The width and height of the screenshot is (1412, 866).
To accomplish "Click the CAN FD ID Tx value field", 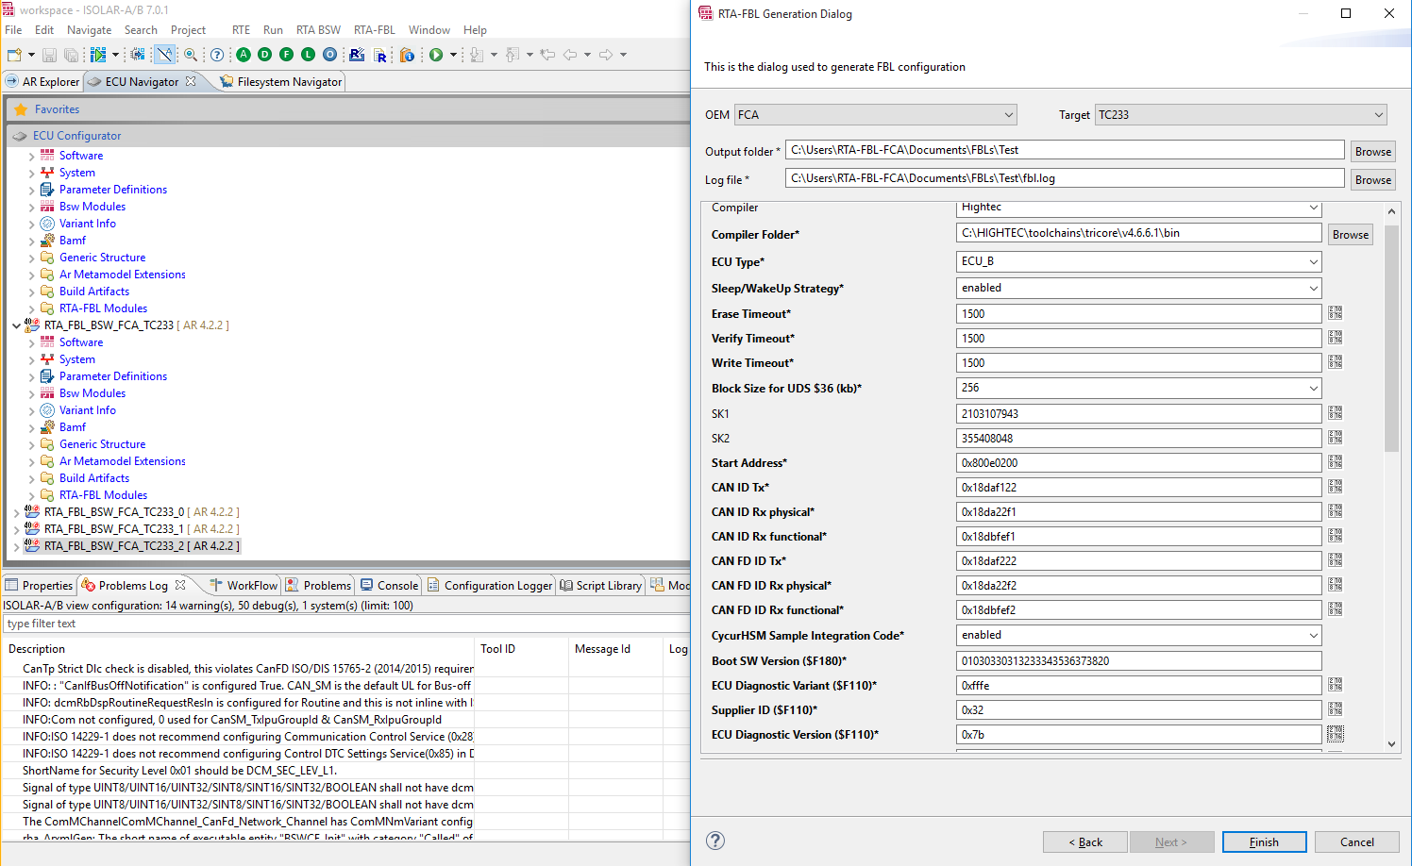I will (1139, 561).
